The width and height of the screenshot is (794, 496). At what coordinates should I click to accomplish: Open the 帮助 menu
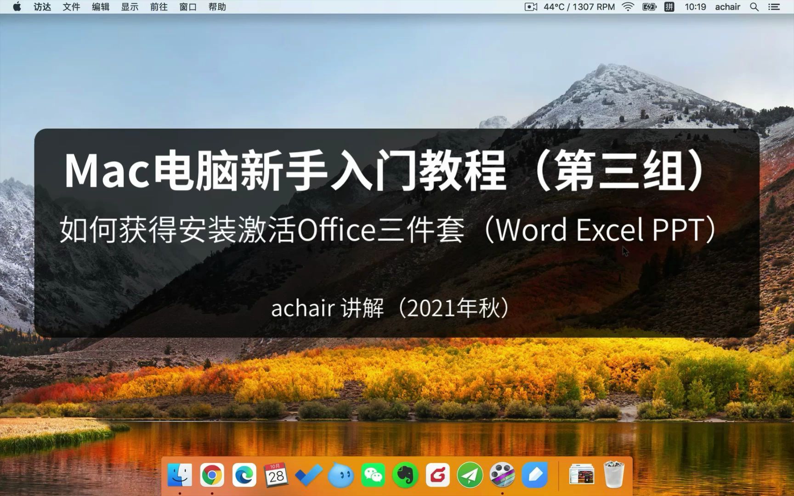coord(217,7)
